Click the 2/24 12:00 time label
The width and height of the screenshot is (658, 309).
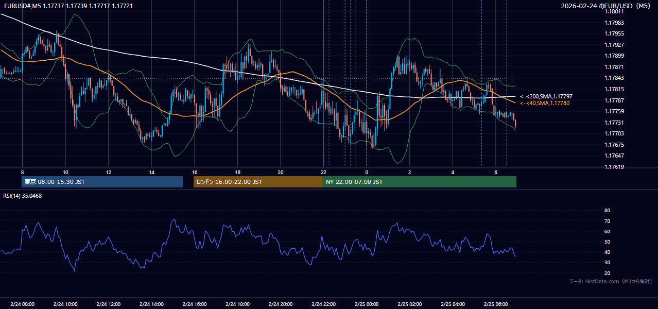pyautogui.click(x=109, y=304)
